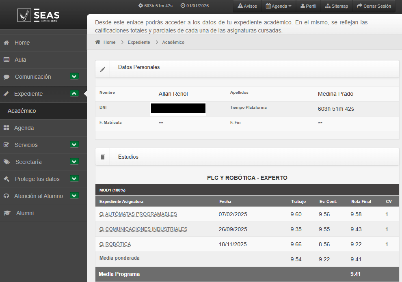Click the gear icon beside session time
The height and width of the screenshot is (282, 402).
[x=140, y=6]
